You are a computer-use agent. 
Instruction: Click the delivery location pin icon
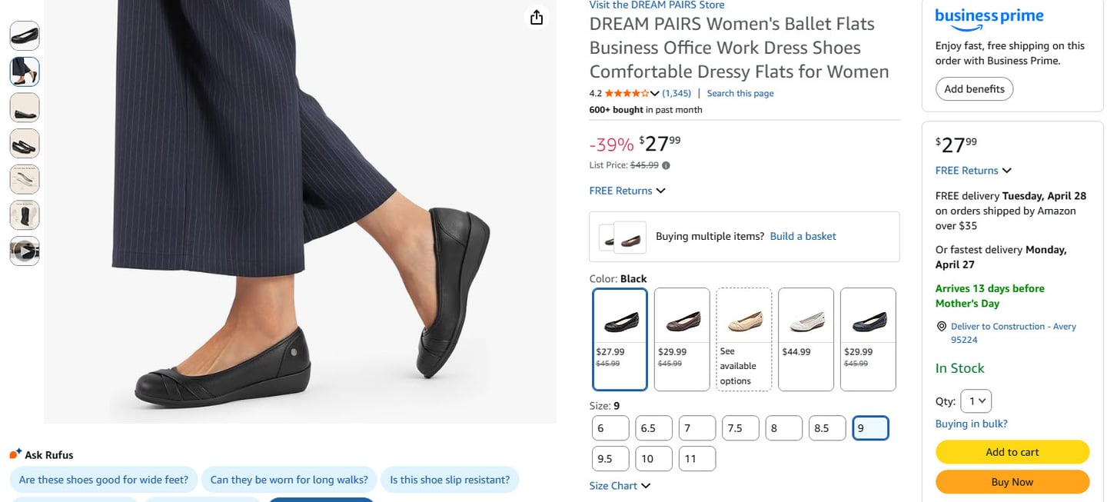click(x=941, y=327)
